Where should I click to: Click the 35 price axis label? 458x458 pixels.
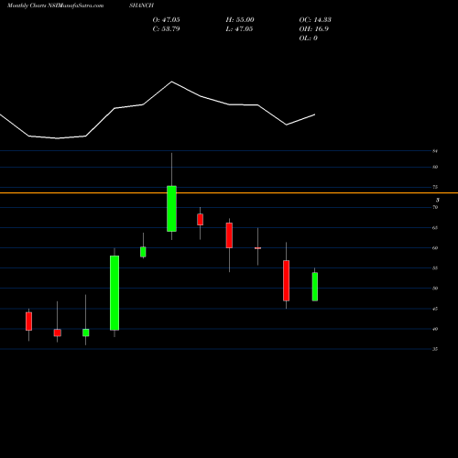435,349
